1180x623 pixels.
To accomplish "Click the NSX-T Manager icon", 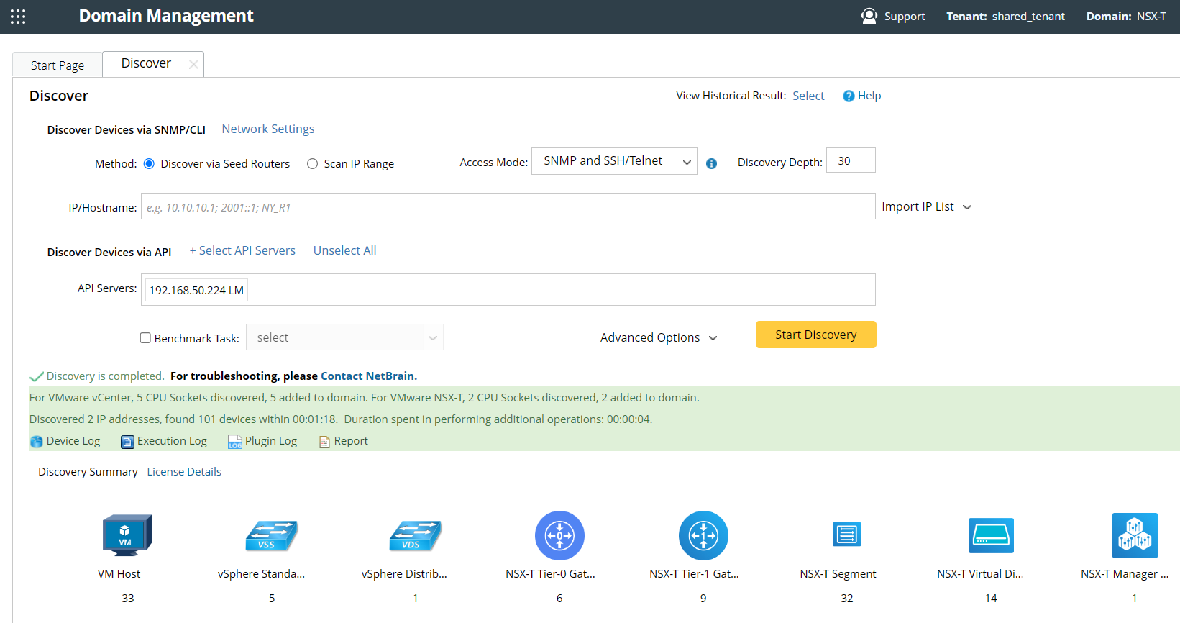I will point(1135,535).
